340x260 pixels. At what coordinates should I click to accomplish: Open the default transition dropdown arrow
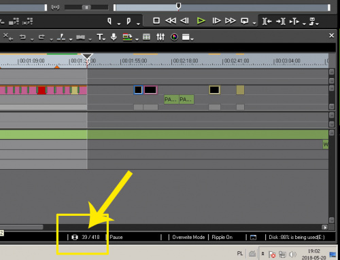90,39
